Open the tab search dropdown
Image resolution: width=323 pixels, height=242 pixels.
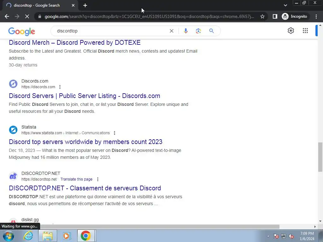(x=285, y=5)
